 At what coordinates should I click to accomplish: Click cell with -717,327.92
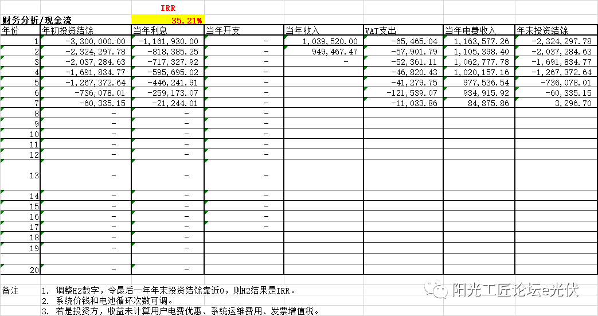(x=168, y=62)
